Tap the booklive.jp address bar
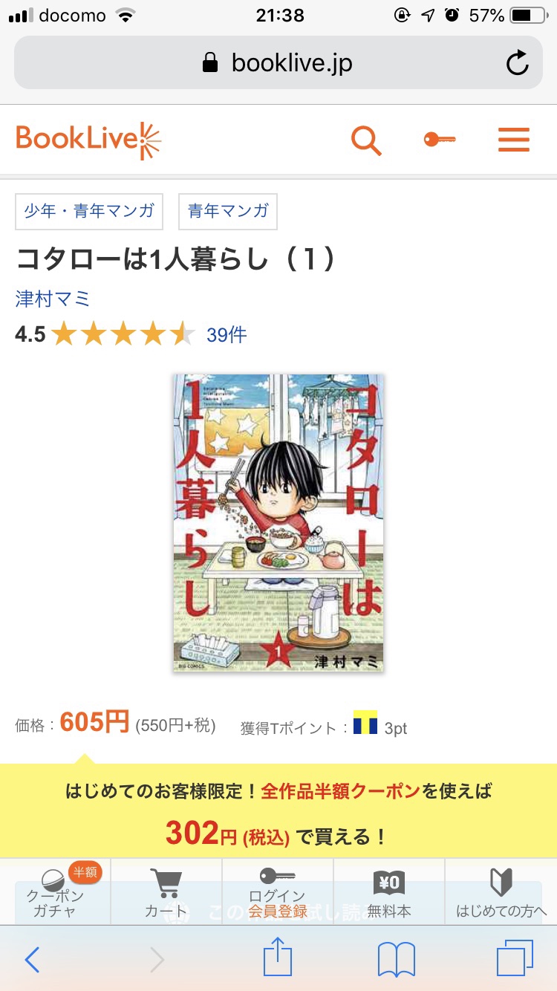The image size is (557, 991). [x=278, y=63]
